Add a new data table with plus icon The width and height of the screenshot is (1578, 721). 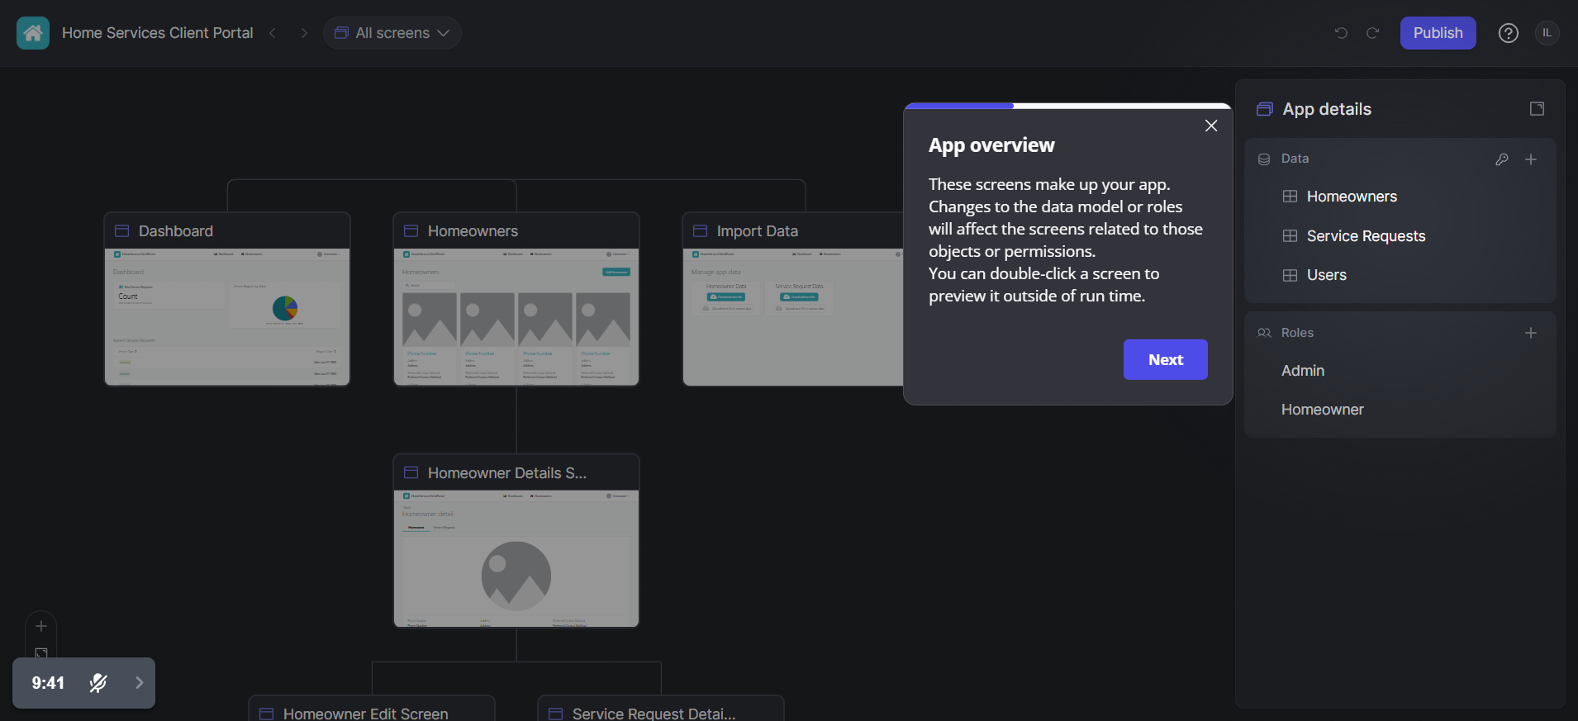coord(1530,159)
